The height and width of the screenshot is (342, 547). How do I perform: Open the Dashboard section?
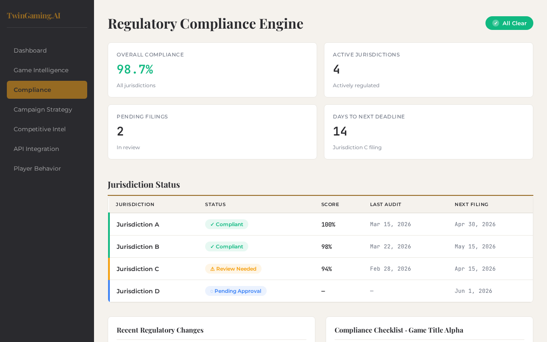[x=30, y=50]
